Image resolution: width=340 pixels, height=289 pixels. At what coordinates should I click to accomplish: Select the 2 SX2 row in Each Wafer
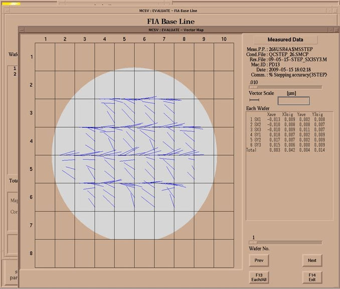(287, 125)
